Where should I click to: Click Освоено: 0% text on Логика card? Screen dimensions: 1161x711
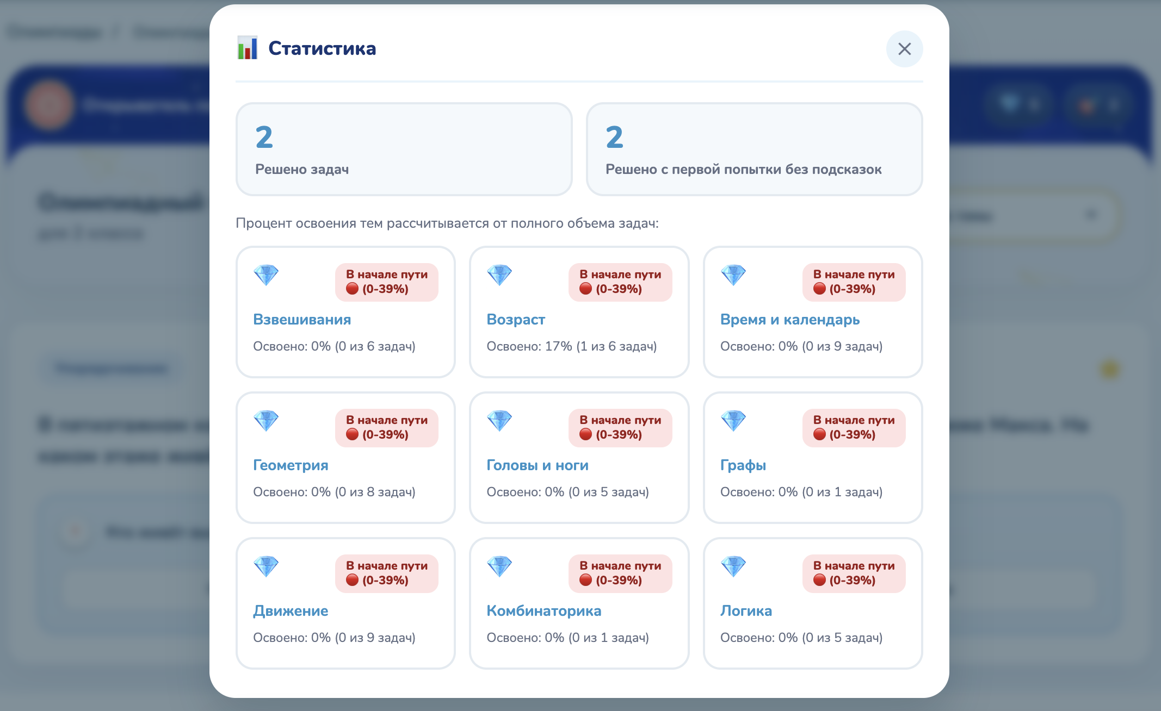(801, 638)
